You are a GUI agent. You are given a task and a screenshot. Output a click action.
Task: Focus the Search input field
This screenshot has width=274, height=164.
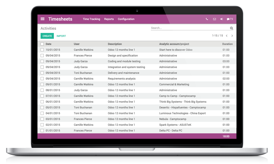pos(190,28)
